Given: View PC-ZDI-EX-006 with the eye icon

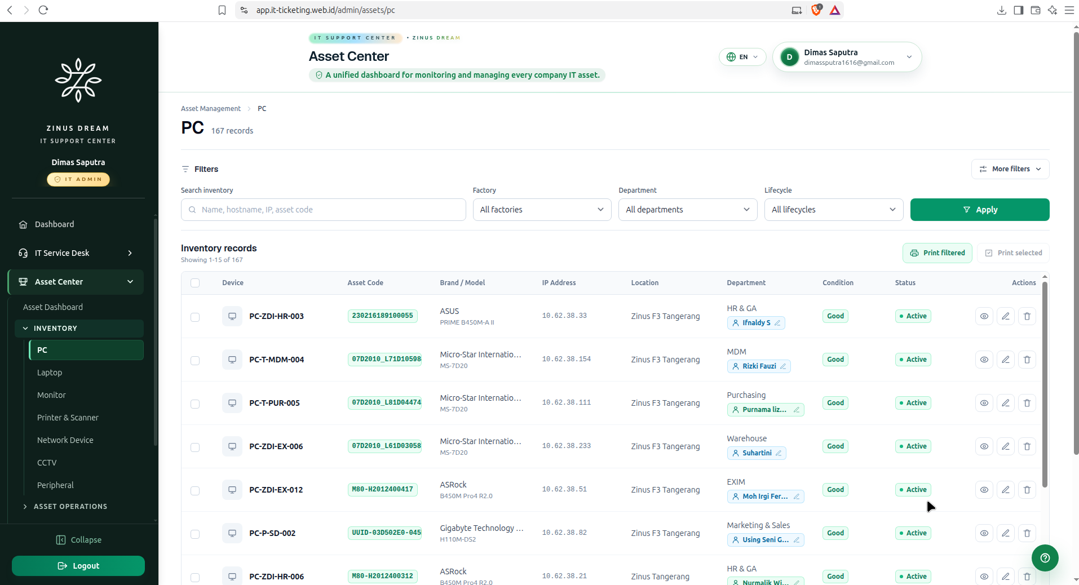Looking at the screenshot, I should pos(984,446).
